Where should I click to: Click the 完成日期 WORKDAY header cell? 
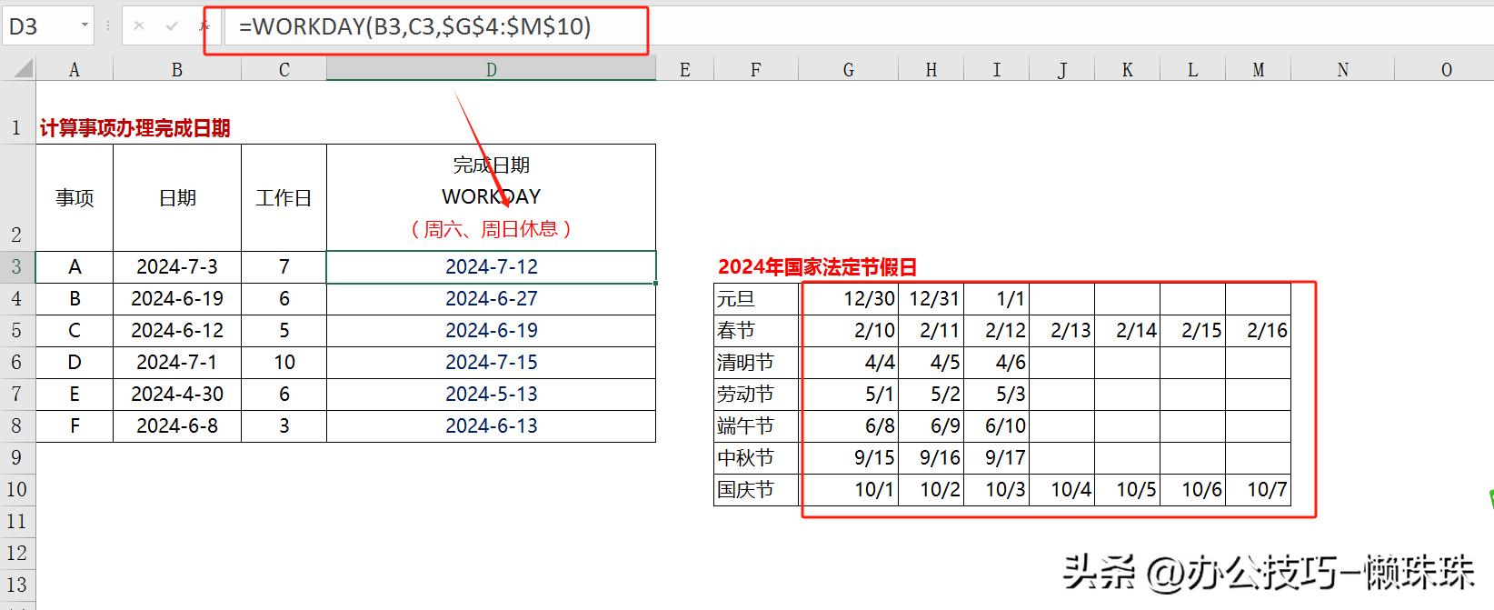pos(491,196)
